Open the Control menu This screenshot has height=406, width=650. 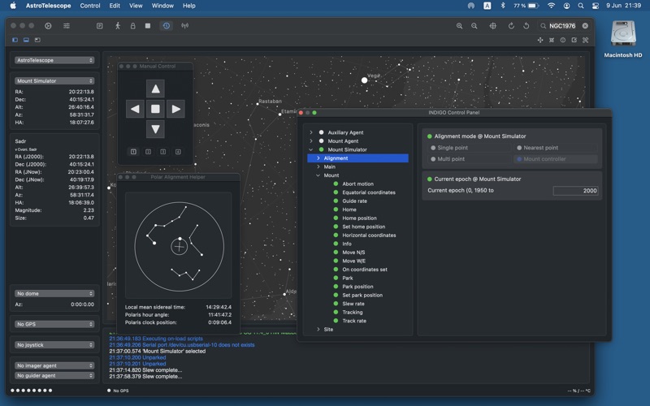coord(90,6)
